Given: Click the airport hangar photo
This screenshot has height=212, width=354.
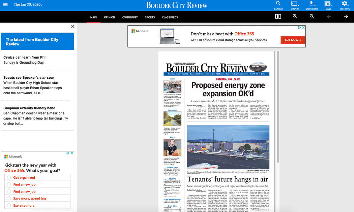Looking at the screenshot, I should click(x=228, y=147).
